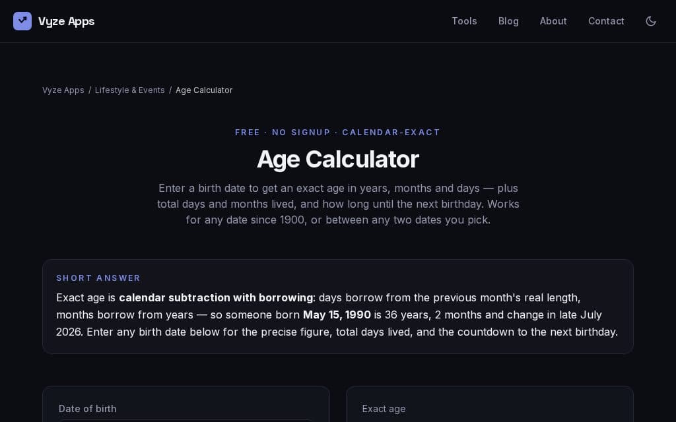Open the About page link
Viewport: 676px width, 422px height.
click(x=553, y=21)
